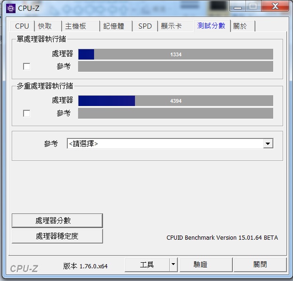Open the <請選擇> reference combo box

(x=170, y=144)
